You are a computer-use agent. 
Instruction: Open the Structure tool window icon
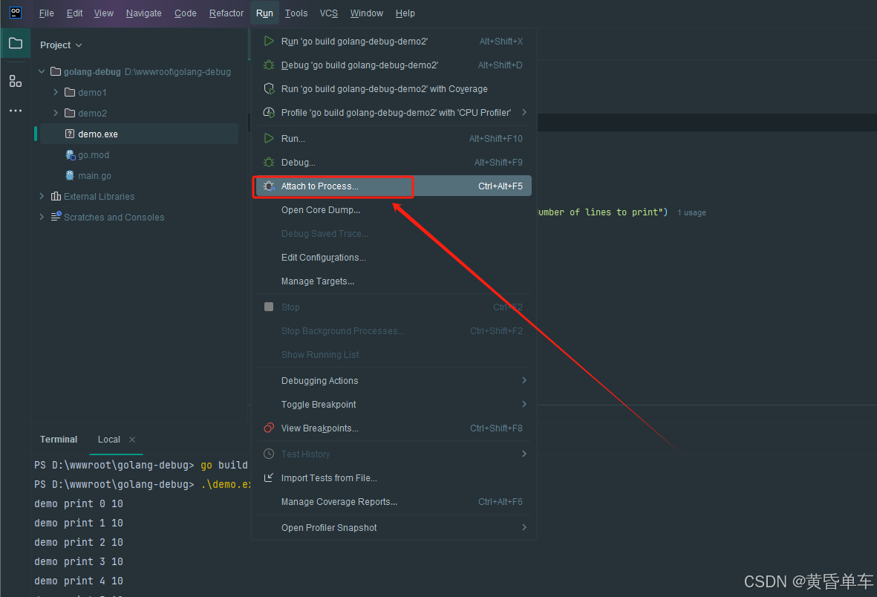pos(16,81)
